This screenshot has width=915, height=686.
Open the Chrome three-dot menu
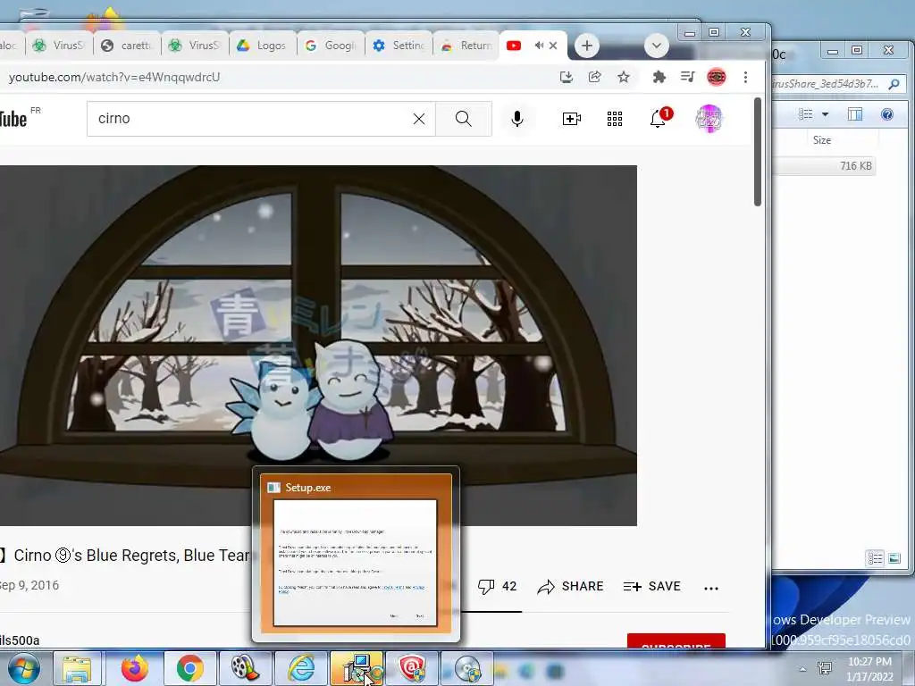[745, 77]
